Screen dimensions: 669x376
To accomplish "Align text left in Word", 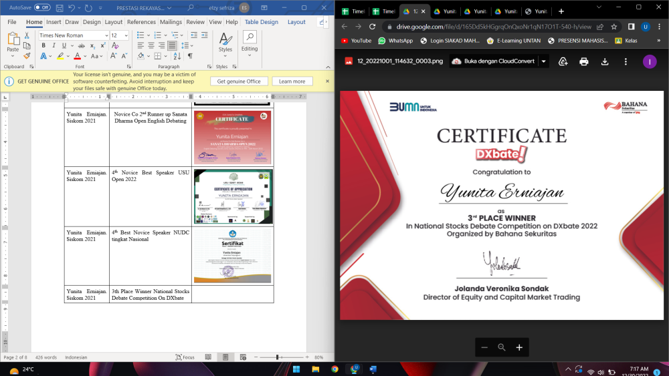I will click(140, 45).
